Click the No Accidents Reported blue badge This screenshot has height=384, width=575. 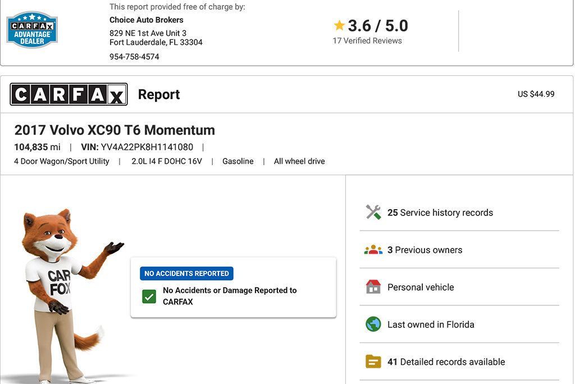[x=186, y=274]
